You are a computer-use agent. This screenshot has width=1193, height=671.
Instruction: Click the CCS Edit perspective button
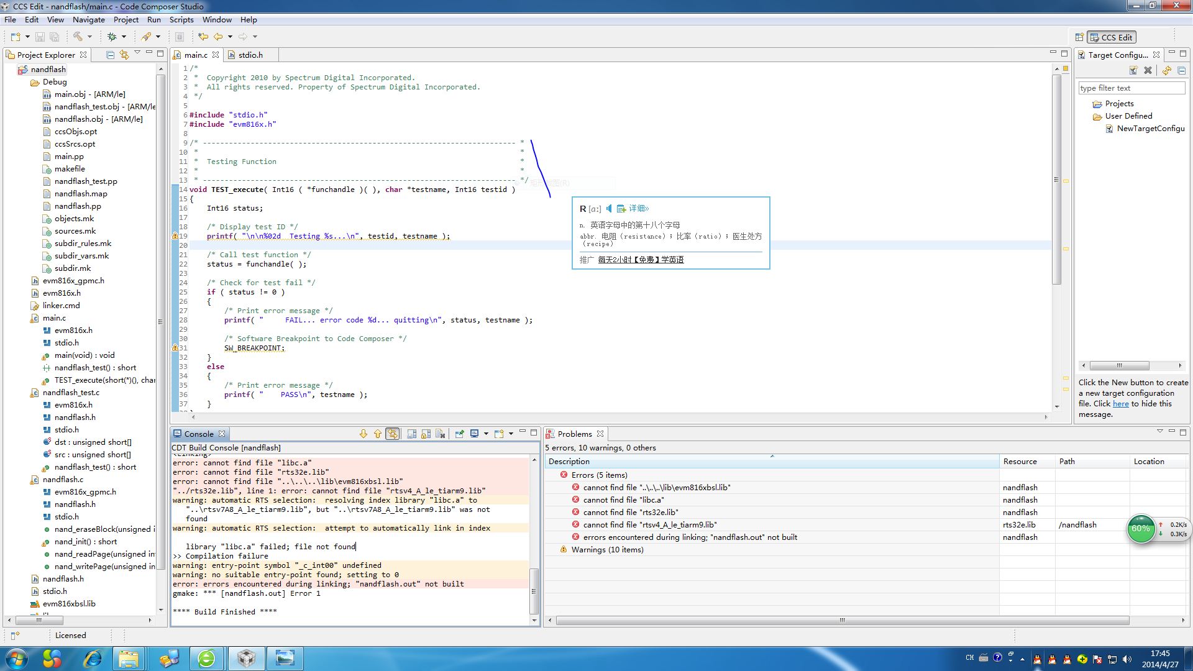point(1112,37)
